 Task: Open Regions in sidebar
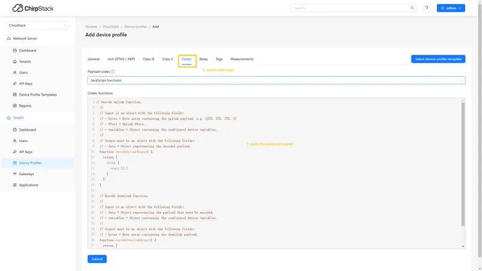[25, 106]
